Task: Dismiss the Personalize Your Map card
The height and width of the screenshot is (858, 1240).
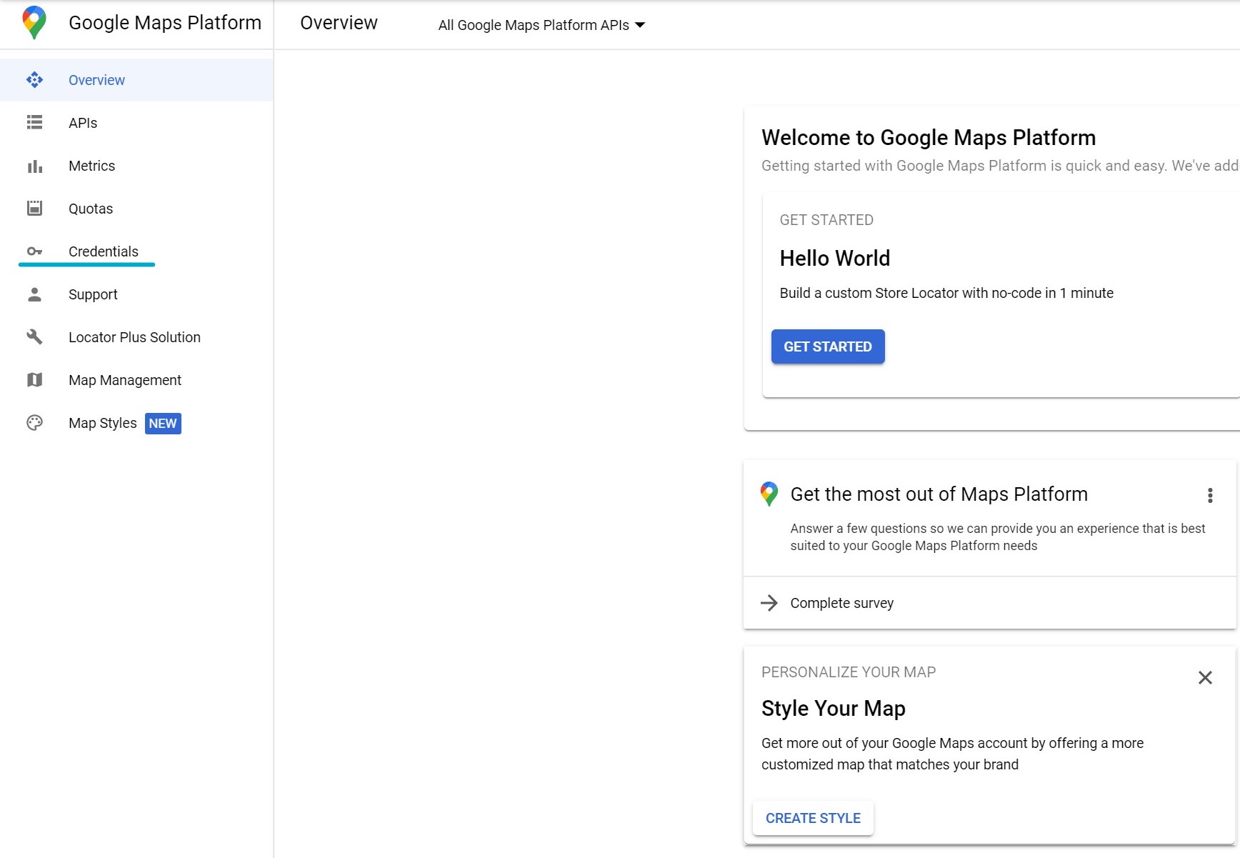Action: [1205, 677]
